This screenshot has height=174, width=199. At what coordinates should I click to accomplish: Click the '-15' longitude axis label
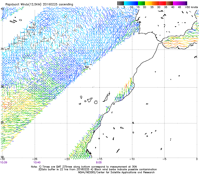click(99, 159)
